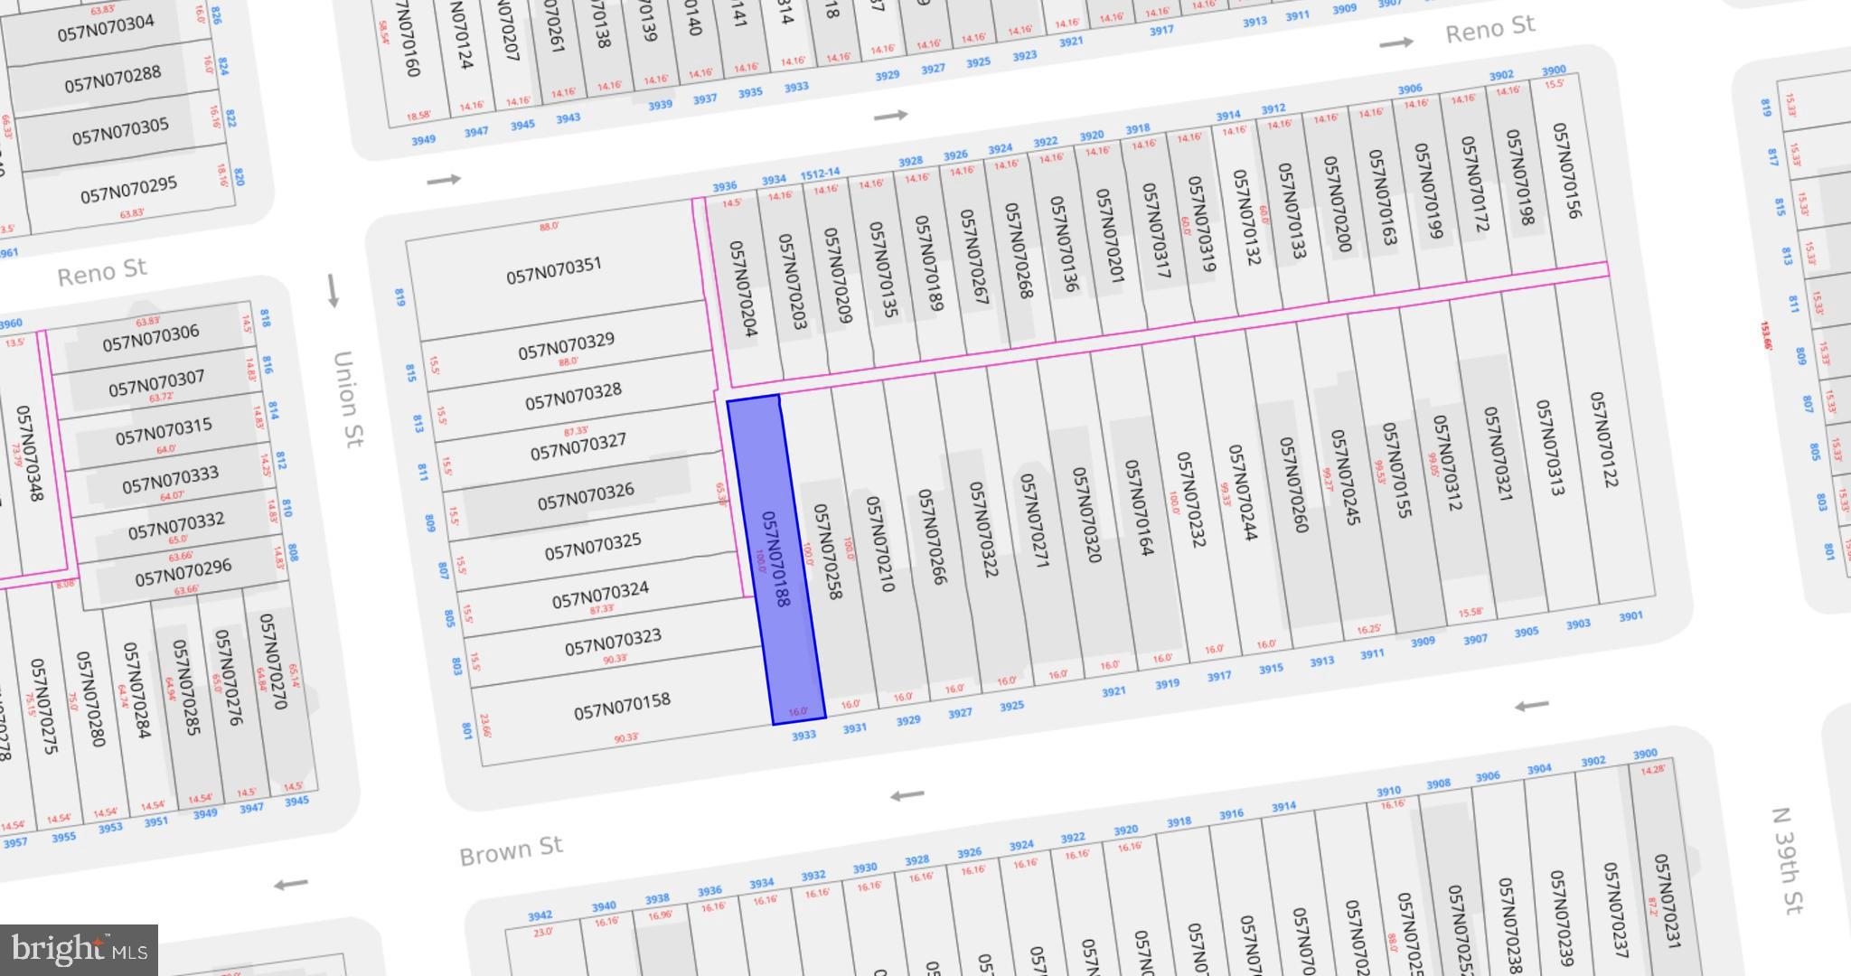Select parcel 057N070231 near N 39th St

[1667, 901]
